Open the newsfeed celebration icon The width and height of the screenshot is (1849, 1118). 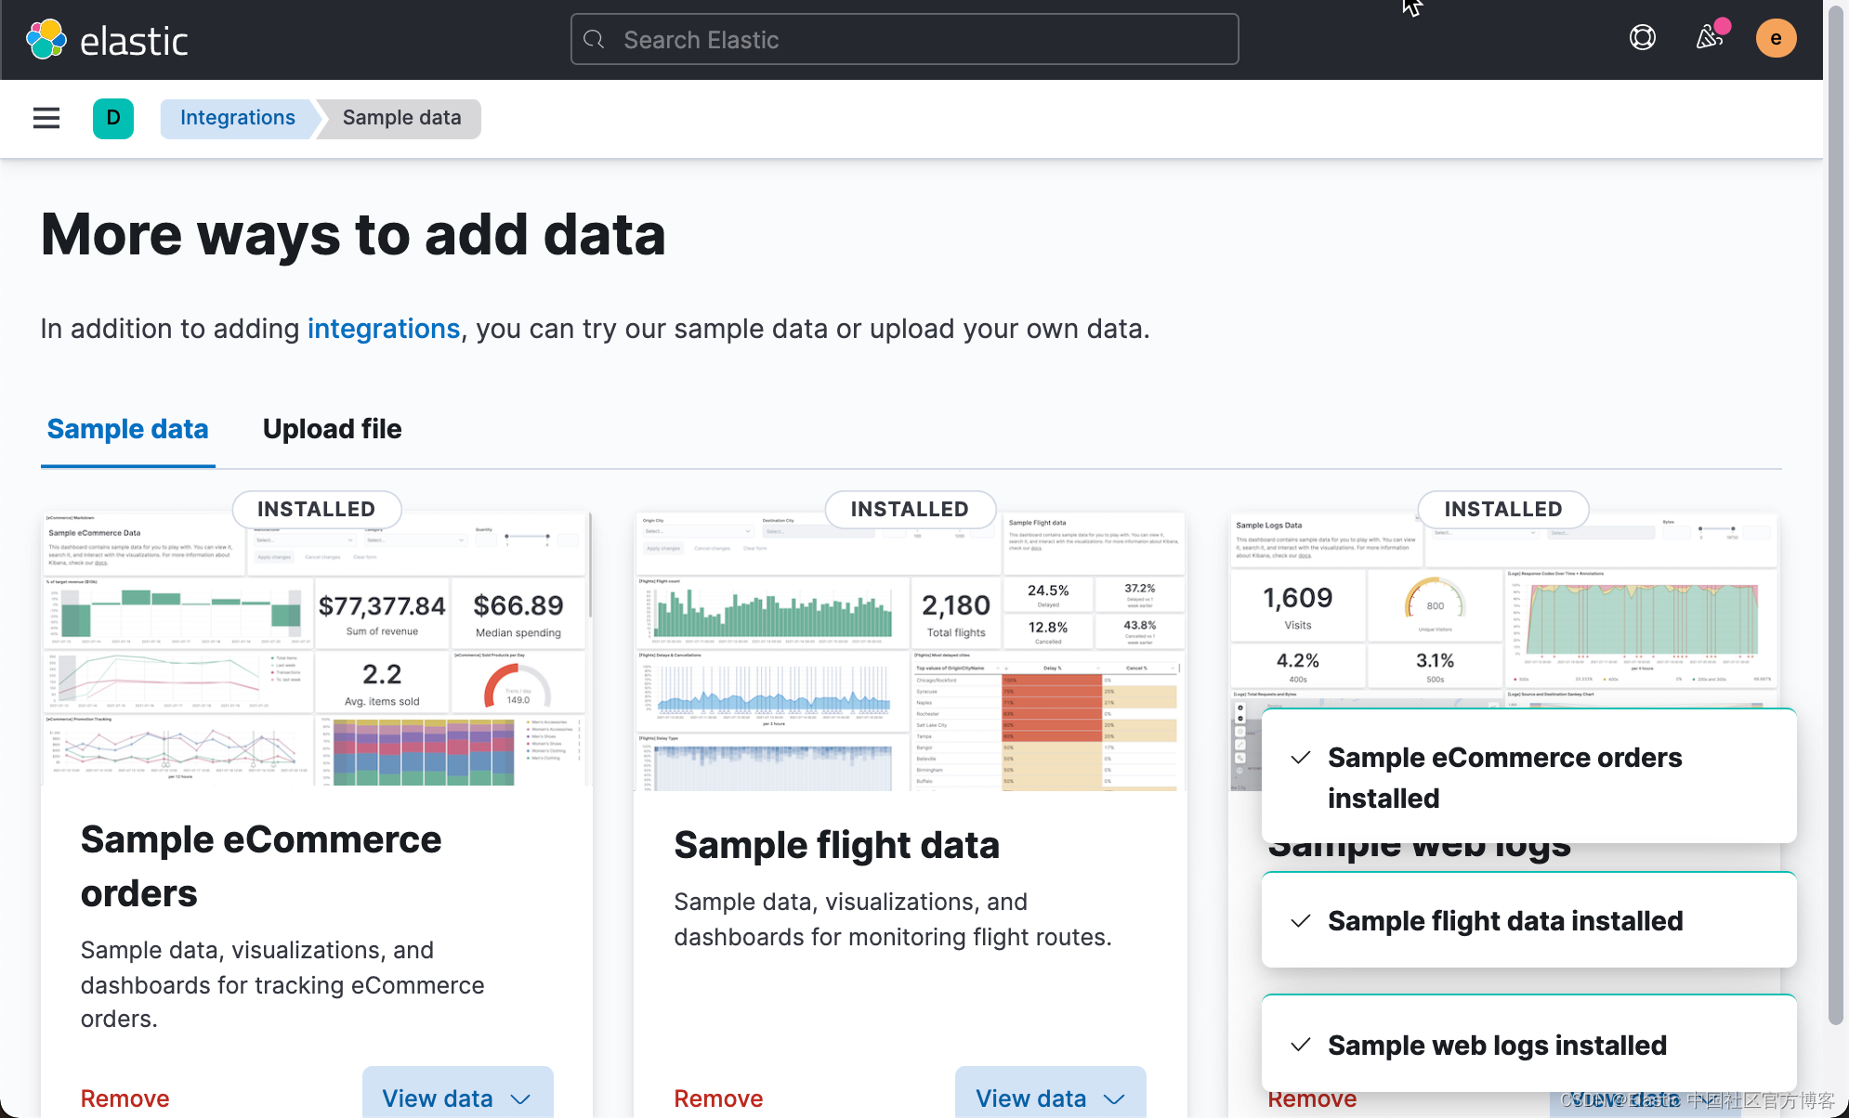tap(1709, 38)
